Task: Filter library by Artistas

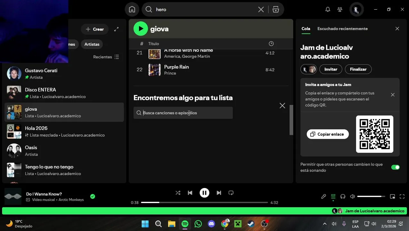Action: pos(92,44)
